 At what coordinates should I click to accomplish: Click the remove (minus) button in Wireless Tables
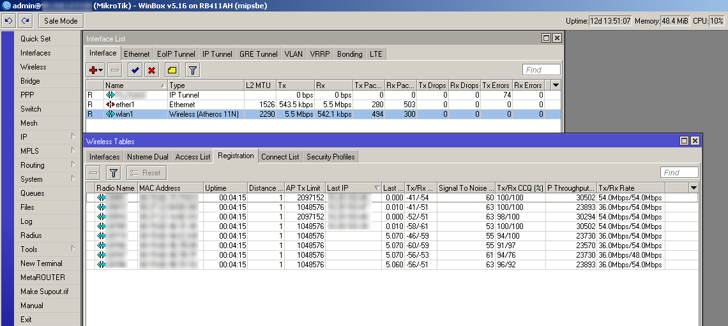[x=93, y=173]
